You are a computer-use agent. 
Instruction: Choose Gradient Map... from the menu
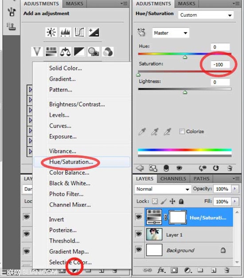[69, 251]
